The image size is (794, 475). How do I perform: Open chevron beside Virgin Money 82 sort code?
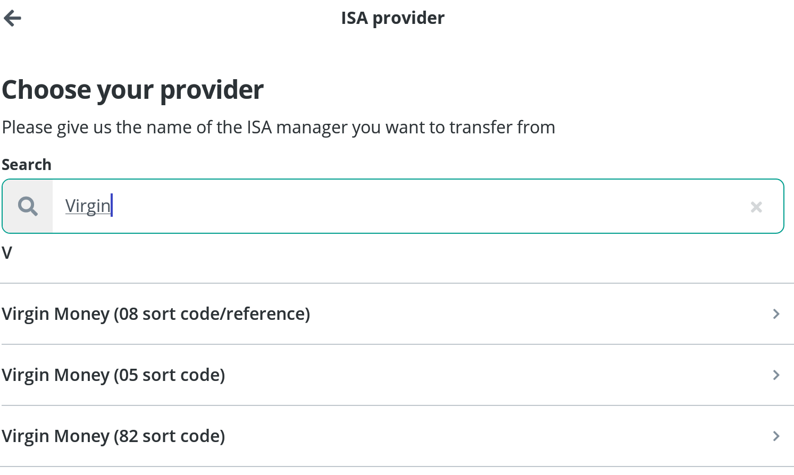(776, 436)
